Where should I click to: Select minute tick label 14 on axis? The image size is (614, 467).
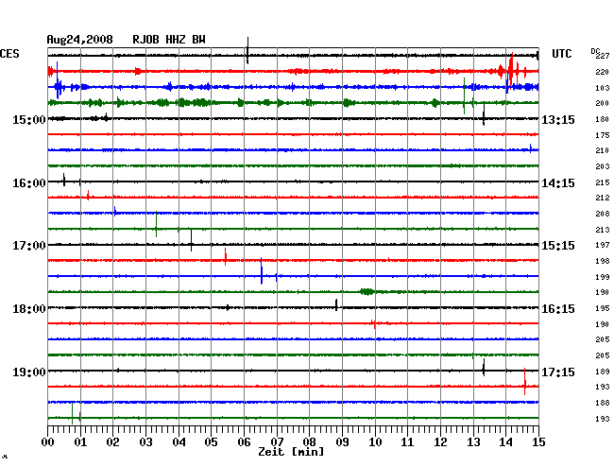[x=506, y=441]
